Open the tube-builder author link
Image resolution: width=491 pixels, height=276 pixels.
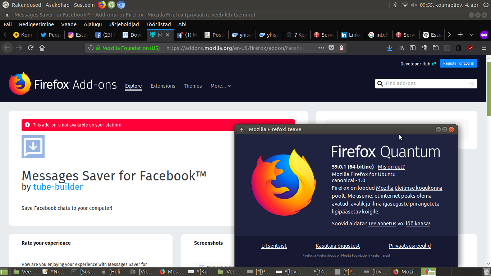tap(58, 187)
